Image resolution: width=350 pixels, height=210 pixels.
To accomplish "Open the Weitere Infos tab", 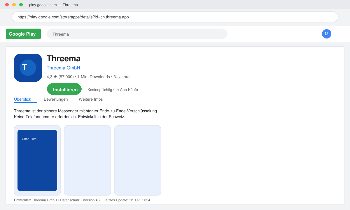I will [91, 99].
